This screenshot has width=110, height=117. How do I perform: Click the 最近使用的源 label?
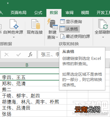coord(78,37)
